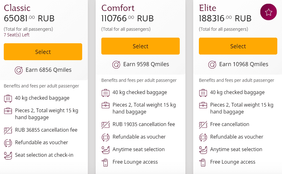This screenshot has height=174, width=282.
Task: Click Elite Anytime seat selection icon
Action: coord(203,150)
